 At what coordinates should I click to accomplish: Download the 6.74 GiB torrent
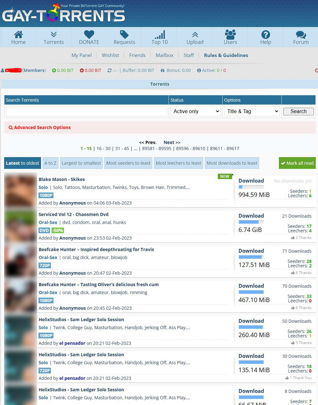pos(251,216)
